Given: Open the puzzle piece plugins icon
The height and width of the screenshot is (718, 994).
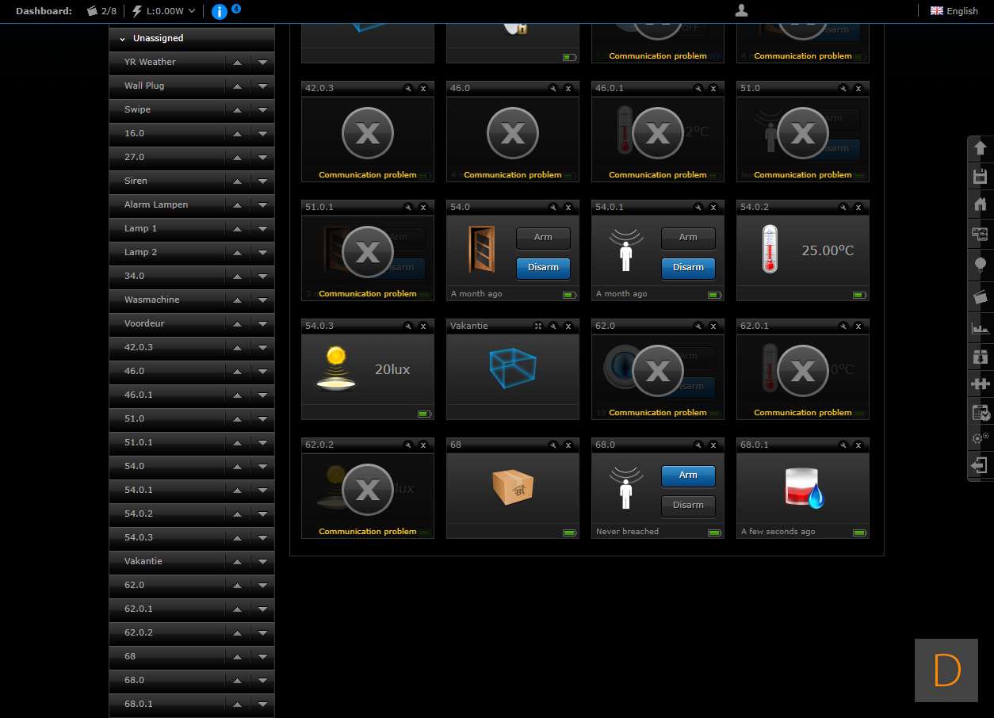Looking at the screenshot, I should [980, 384].
